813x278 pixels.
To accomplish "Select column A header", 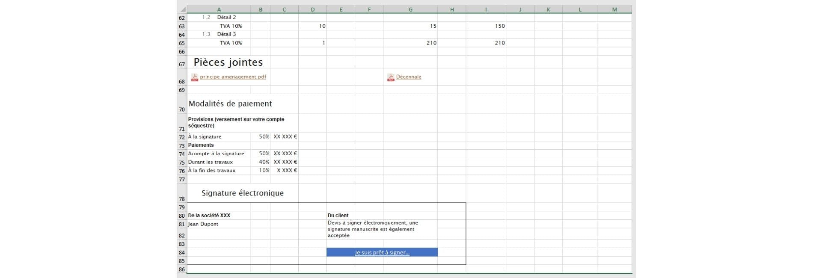I will (x=219, y=9).
